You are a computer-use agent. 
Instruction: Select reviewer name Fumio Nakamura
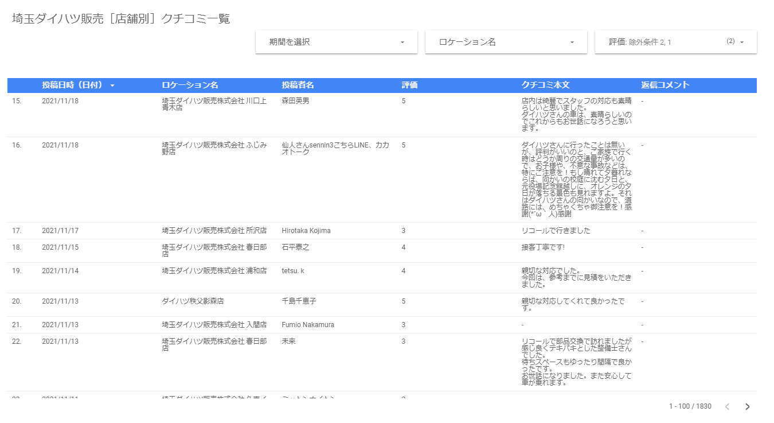click(308, 325)
